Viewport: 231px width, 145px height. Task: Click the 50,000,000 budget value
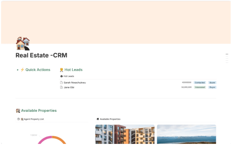(186, 87)
